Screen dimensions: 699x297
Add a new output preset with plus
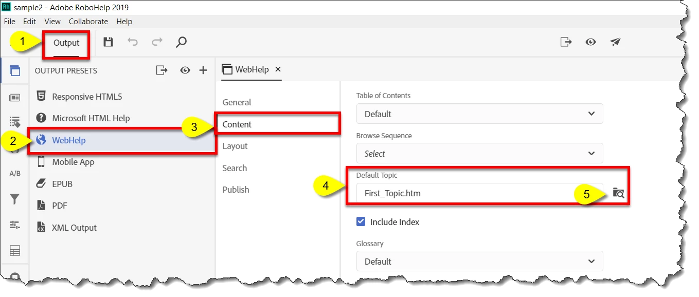pos(203,70)
